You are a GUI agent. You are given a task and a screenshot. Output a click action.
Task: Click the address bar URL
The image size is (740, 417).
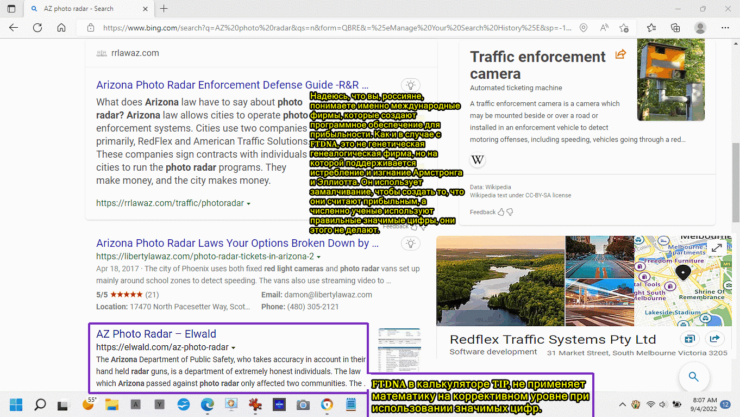pos(337,28)
